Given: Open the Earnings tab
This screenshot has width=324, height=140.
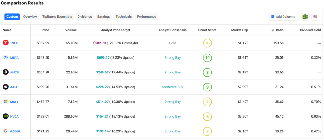Looking at the screenshot, I should [104, 17].
